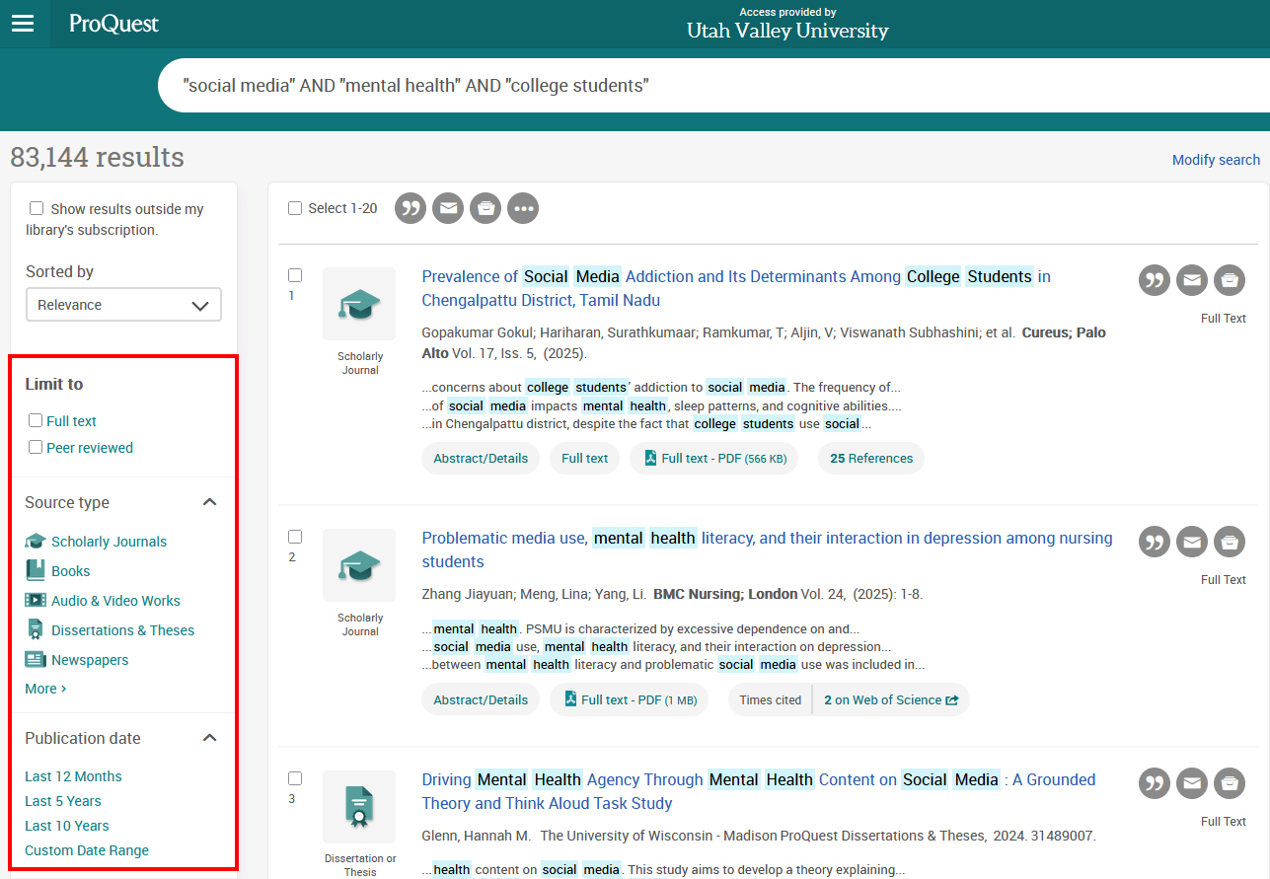The image size is (1270, 879).
Task: Cite result 3 using its quote icon
Action: tap(1155, 783)
